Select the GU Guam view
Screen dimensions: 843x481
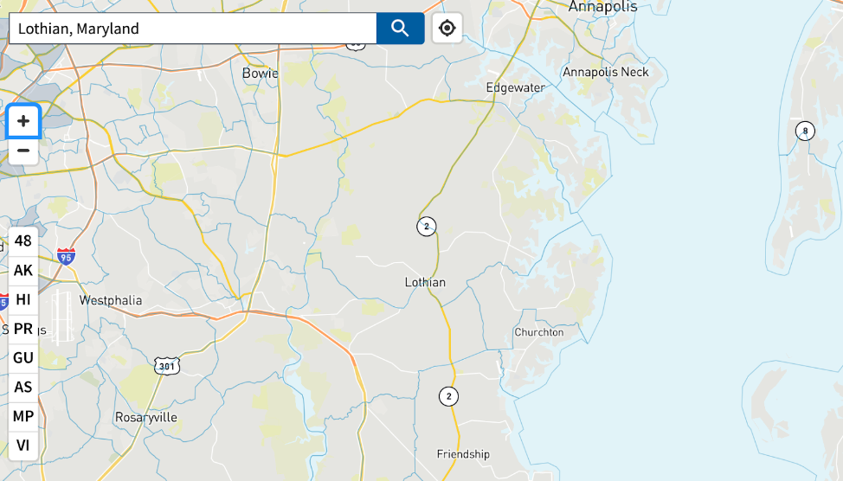tap(23, 358)
